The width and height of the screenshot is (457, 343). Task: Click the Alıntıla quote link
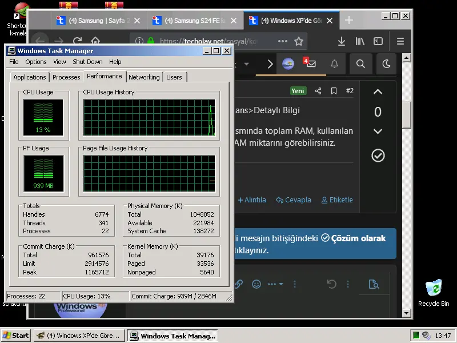click(252, 200)
